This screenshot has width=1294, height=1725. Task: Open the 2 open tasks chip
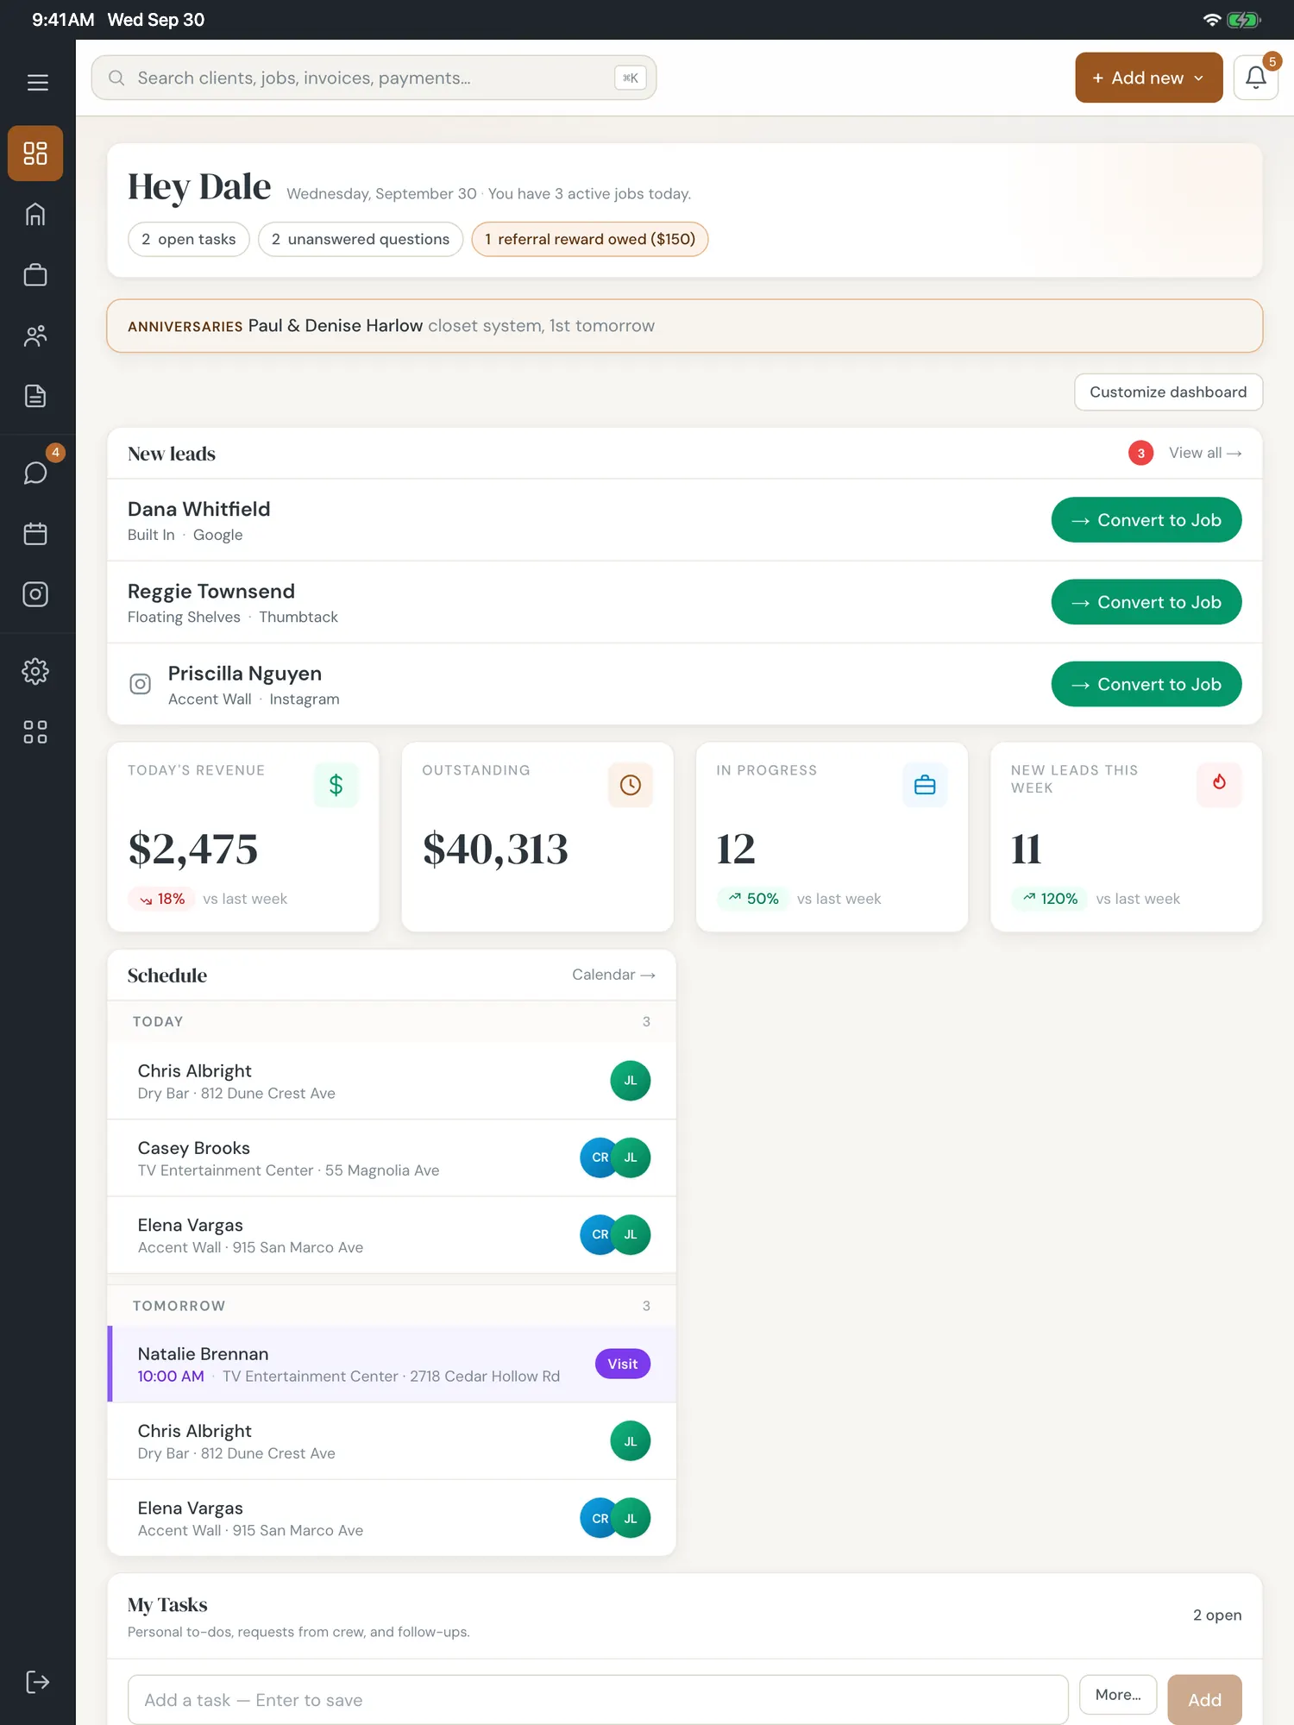click(189, 239)
